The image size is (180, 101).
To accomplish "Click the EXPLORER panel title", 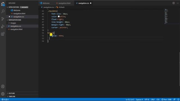I will pyautogui.click(x=12, y=3).
